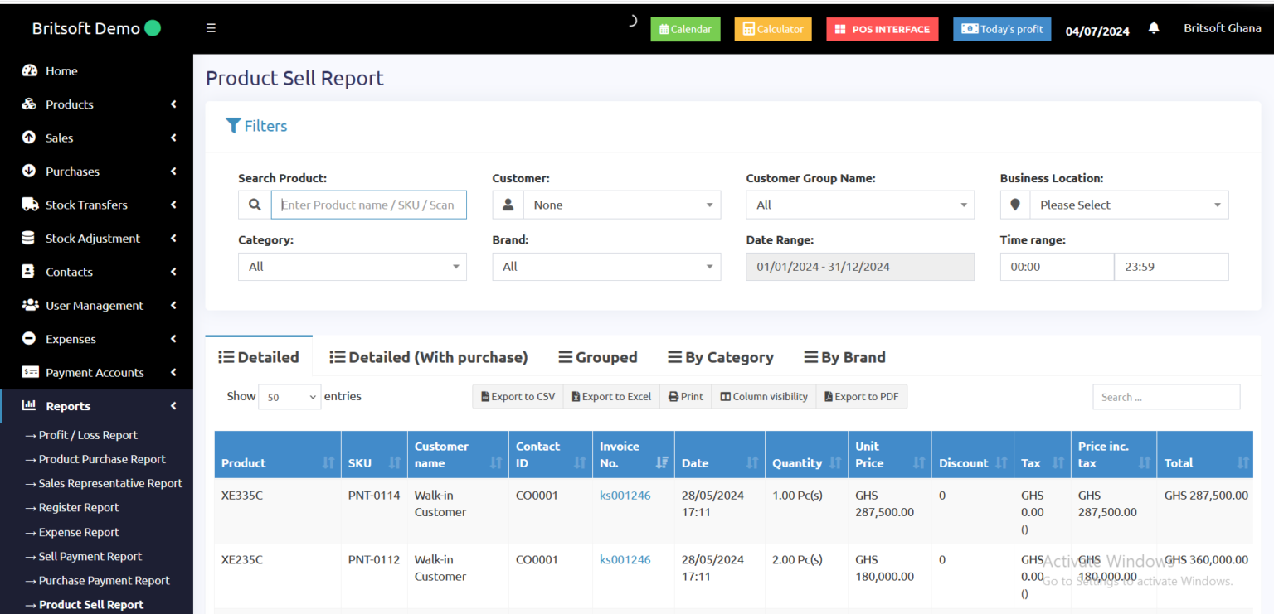Sort the table by Quantity column

coord(796,462)
